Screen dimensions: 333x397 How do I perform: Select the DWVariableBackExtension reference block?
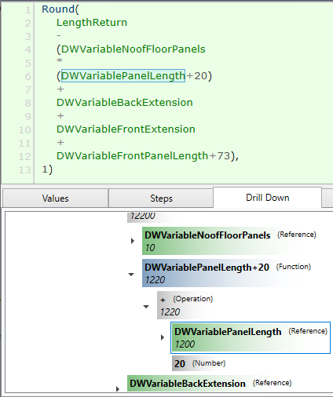tap(210, 384)
